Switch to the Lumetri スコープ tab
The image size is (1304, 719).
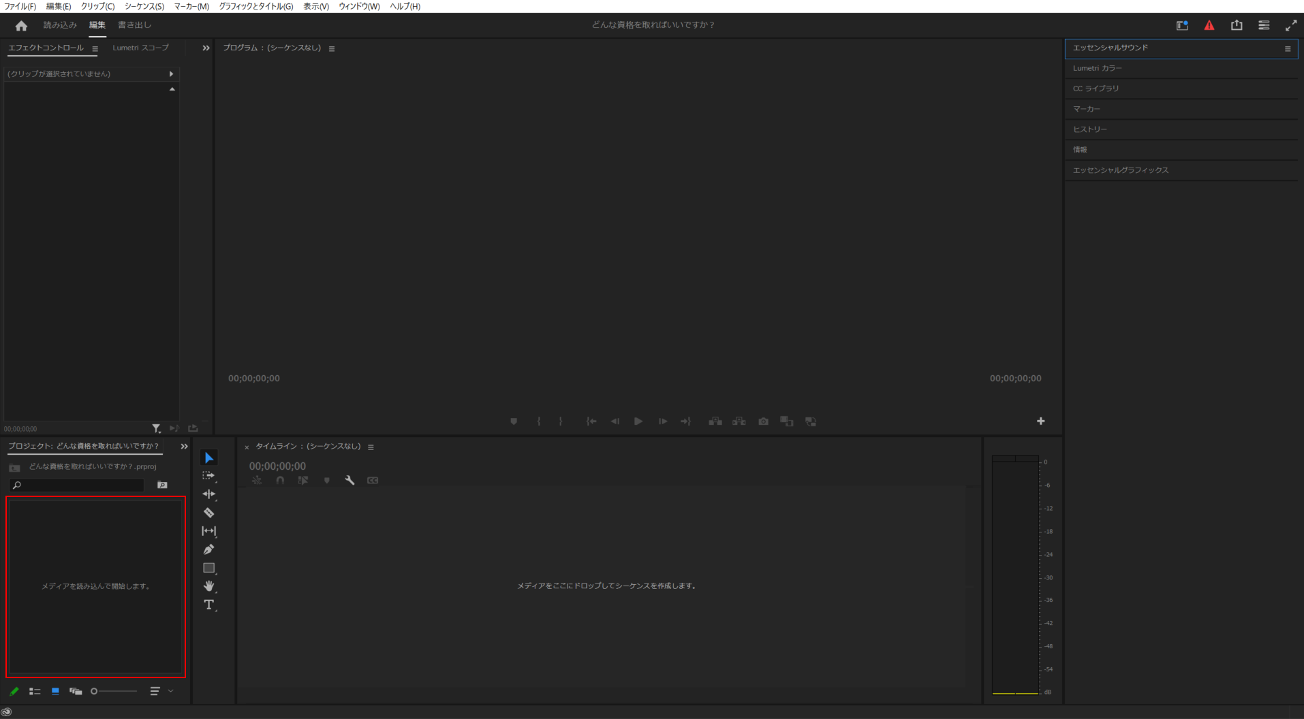pyautogui.click(x=140, y=48)
